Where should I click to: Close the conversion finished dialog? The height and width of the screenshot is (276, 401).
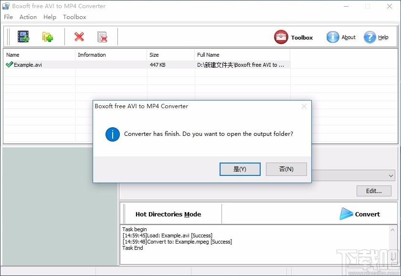(304, 106)
